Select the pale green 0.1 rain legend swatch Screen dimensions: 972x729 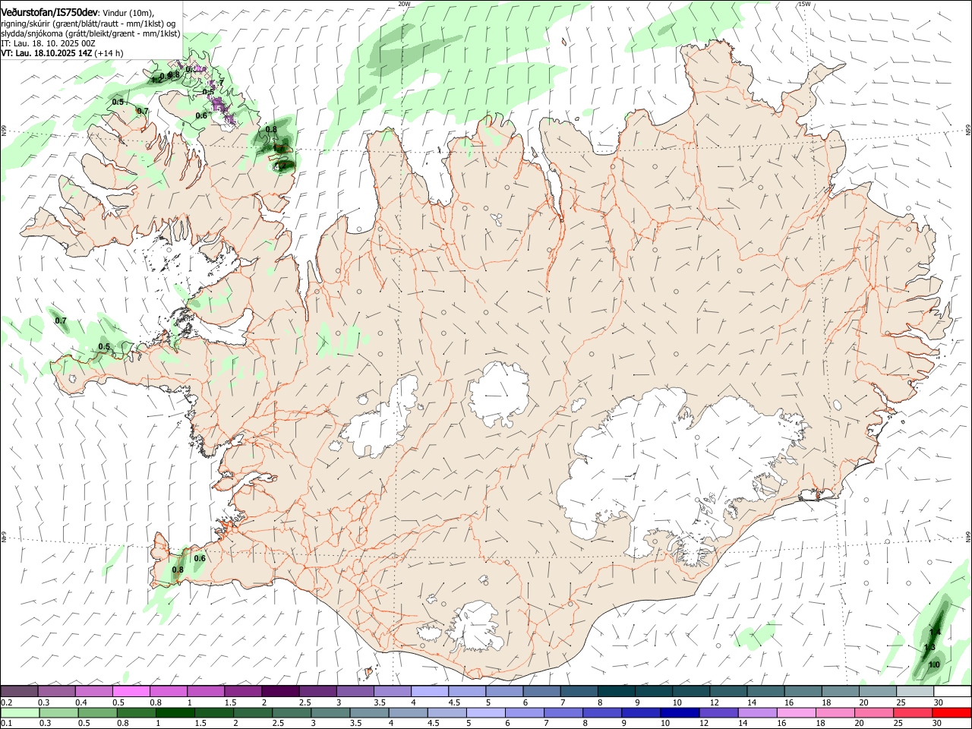(20, 713)
